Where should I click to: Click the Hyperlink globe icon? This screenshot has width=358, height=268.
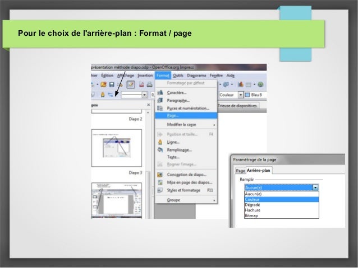click(x=260, y=84)
